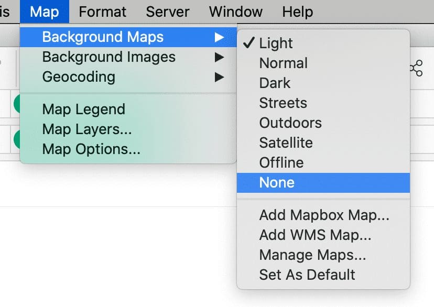Open the Map menu
Screen dimensions: 434x307
44,12
